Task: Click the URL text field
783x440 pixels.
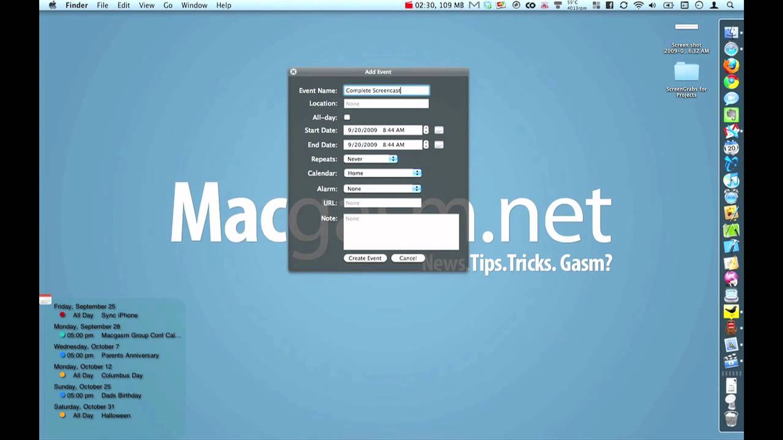Action: [x=382, y=203]
